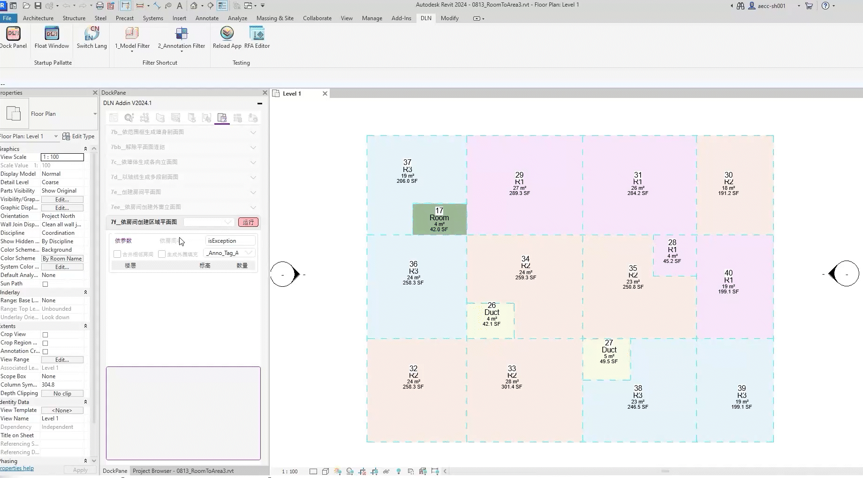Click Crop View icon in view control bar
Screen dimensions: 863x478
362,471
